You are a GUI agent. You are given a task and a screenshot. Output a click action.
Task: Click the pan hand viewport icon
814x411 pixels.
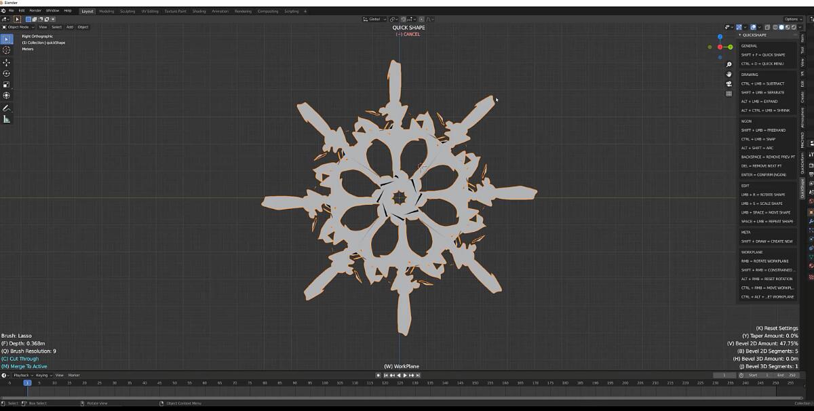(729, 74)
